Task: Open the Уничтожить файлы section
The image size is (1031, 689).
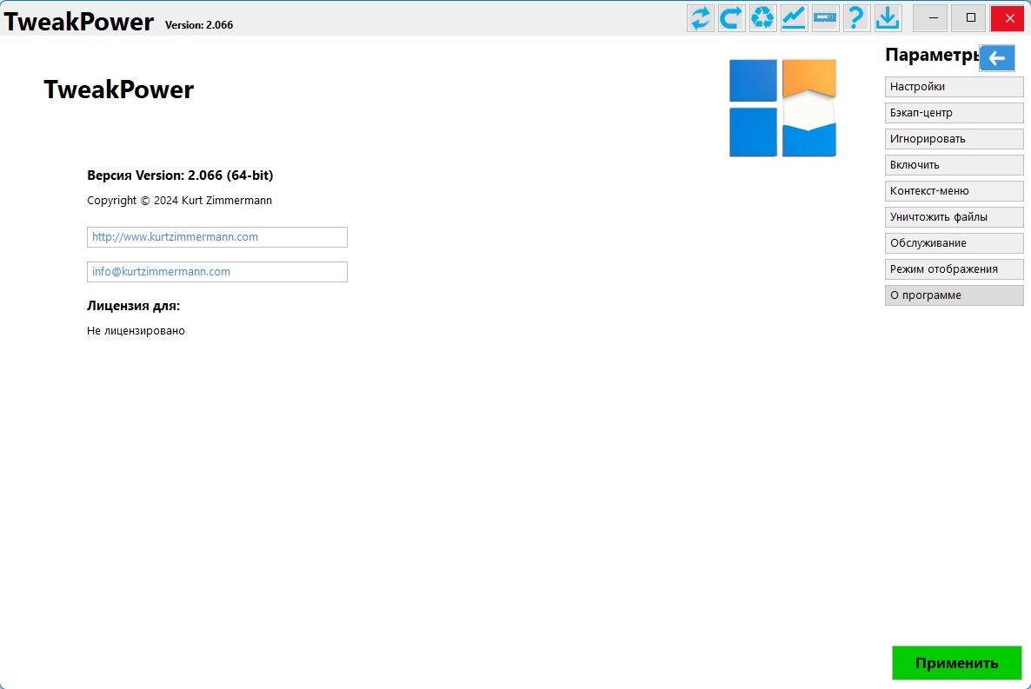Action: [x=955, y=217]
